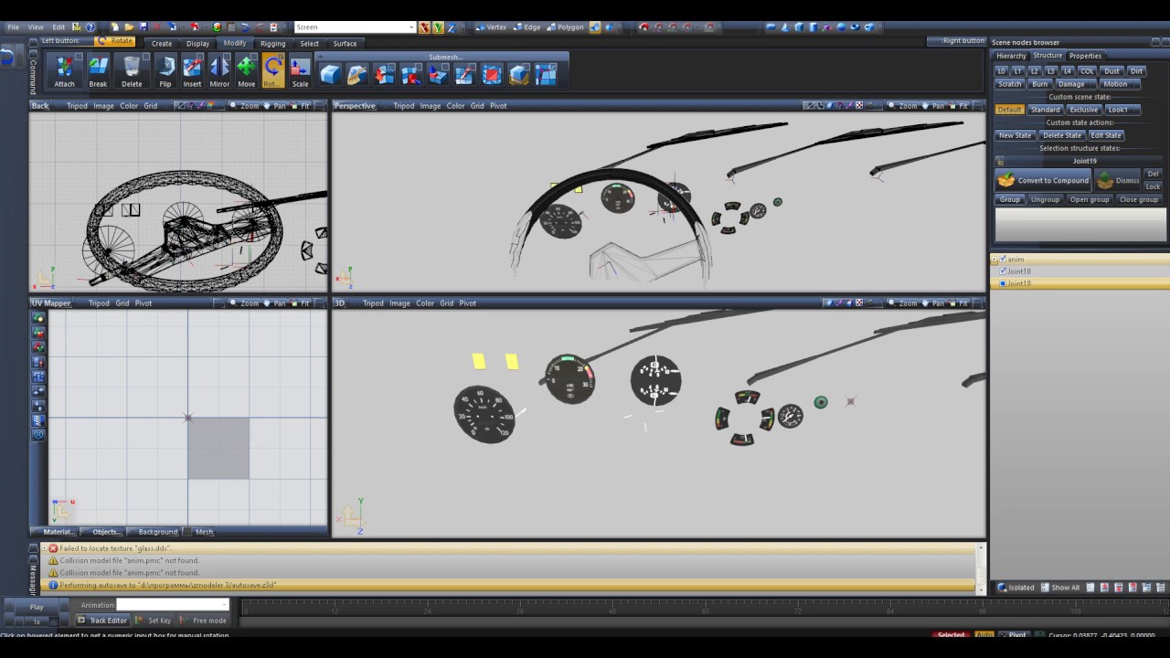Image resolution: width=1170 pixels, height=658 pixels.
Task: Toggle the X axis constraint
Action: [424, 27]
